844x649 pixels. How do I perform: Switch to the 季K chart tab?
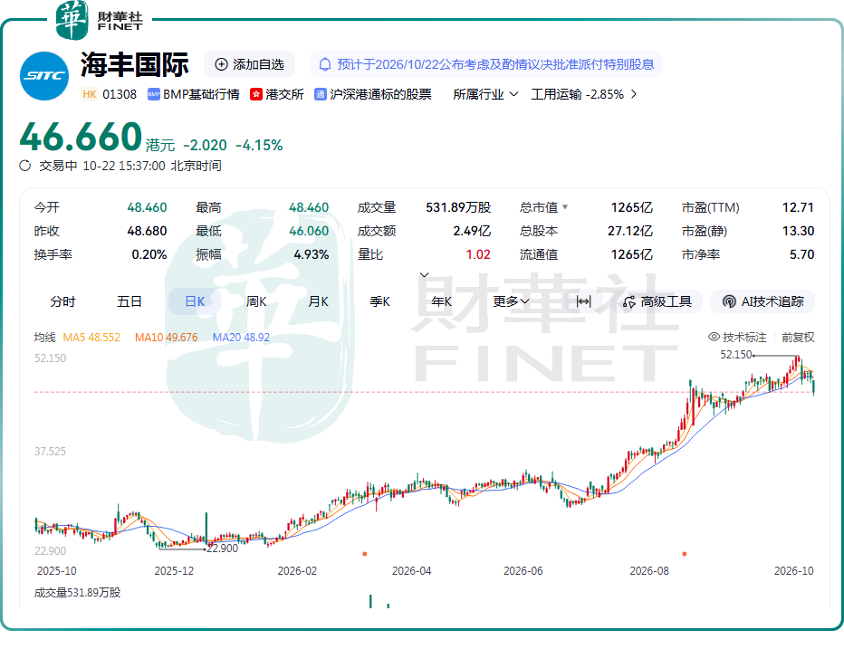pyautogui.click(x=379, y=302)
